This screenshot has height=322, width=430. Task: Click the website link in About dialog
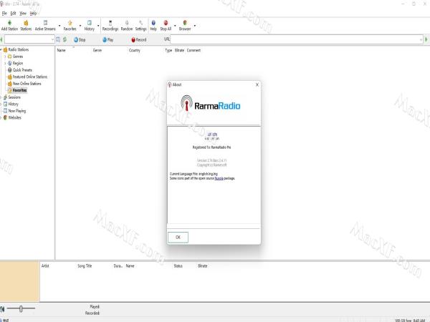point(212,135)
